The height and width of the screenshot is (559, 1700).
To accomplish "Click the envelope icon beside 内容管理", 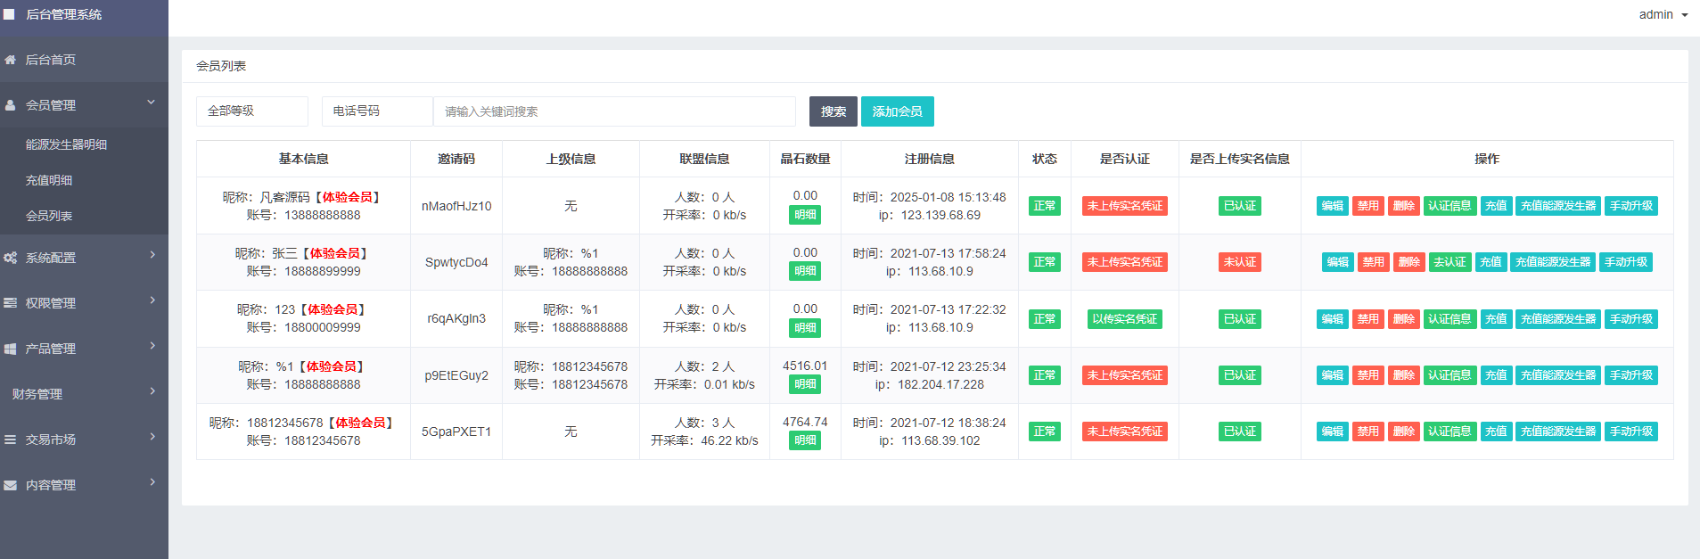I will pos(11,485).
